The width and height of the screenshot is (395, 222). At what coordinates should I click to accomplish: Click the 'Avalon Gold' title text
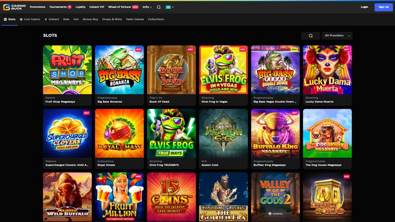[210, 165]
